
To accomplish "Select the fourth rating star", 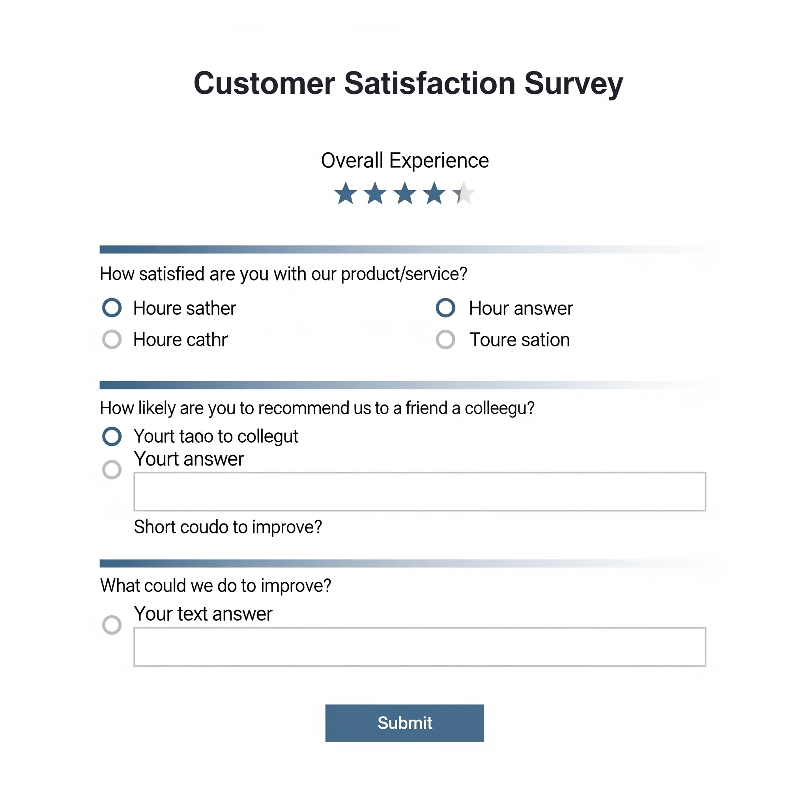I will click(434, 194).
